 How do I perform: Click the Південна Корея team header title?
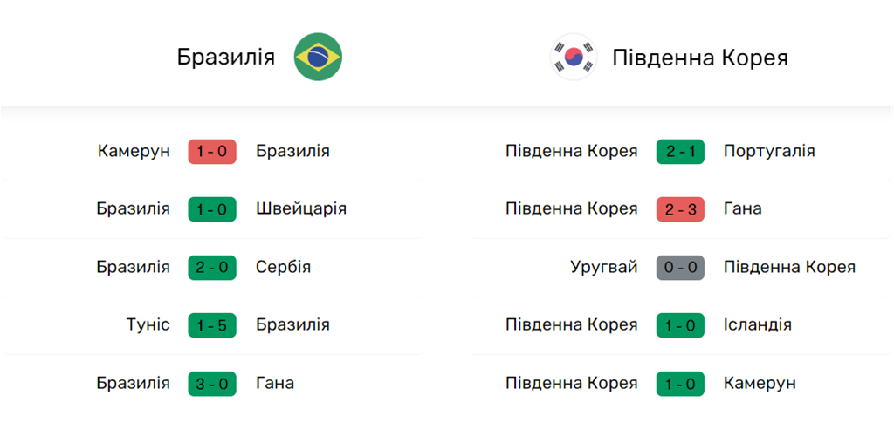click(x=700, y=58)
